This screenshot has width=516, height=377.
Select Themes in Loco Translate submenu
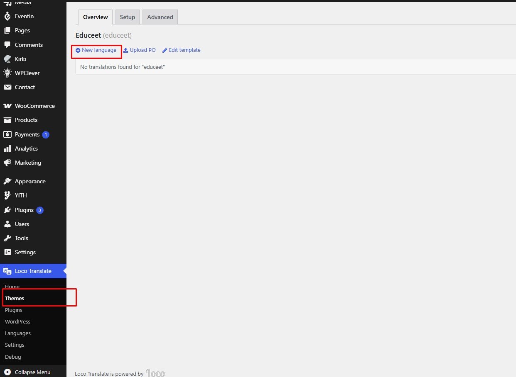(15, 298)
